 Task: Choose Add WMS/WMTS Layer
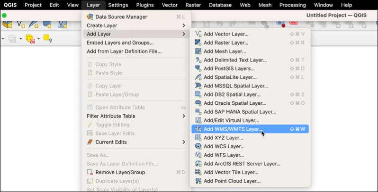click(x=250, y=129)
